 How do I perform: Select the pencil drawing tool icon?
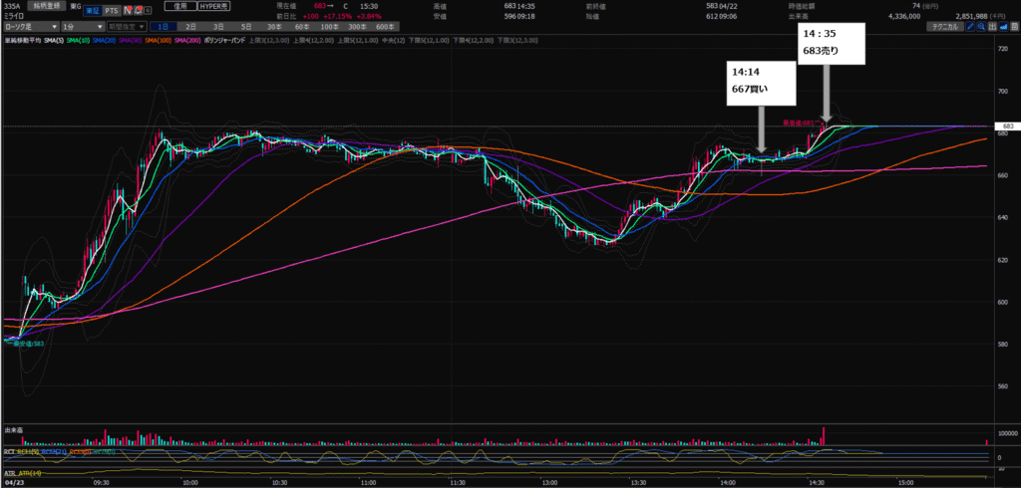click(972, 27)
